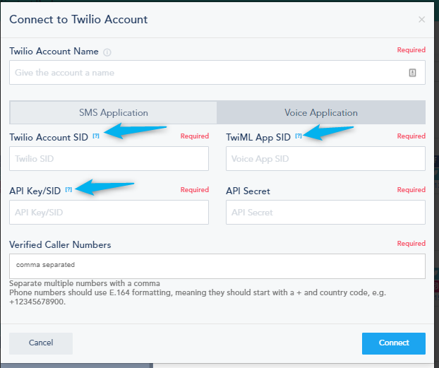Click 'Required' beside TwiML App SID

point(411,136)
